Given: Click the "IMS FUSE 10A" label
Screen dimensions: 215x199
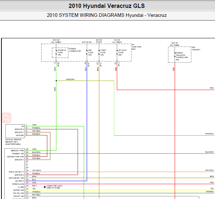Looking at the screenshot, I should pyautogui.click(x=91, y=53).
